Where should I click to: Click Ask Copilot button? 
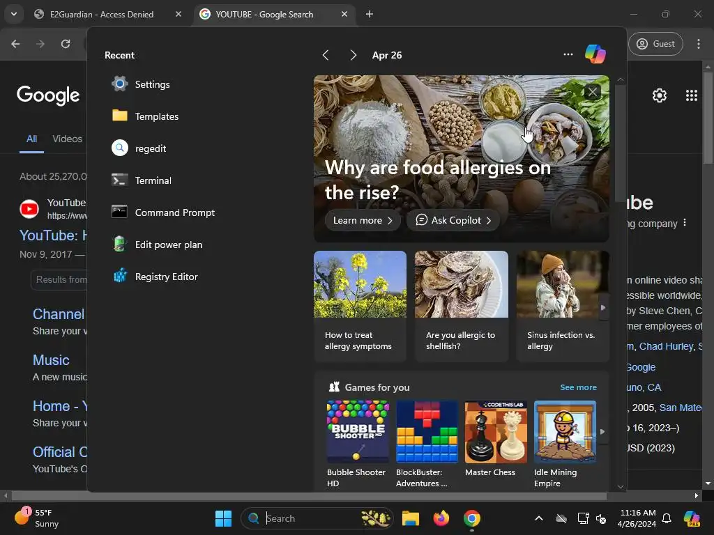click(x=453, y=220)
